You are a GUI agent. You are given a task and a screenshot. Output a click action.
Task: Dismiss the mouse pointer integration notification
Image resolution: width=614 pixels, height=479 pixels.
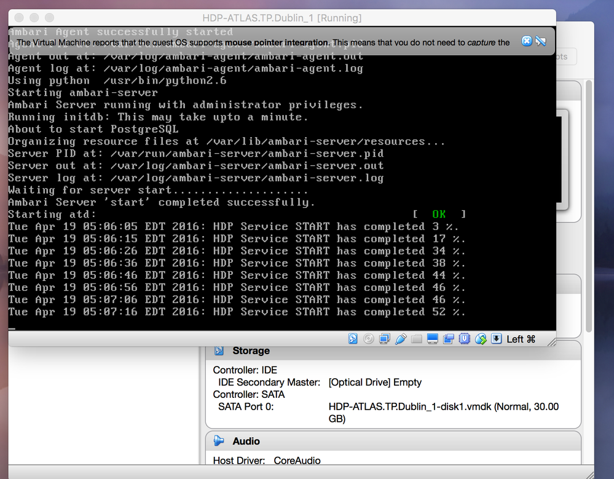click(x=527, y=41)
